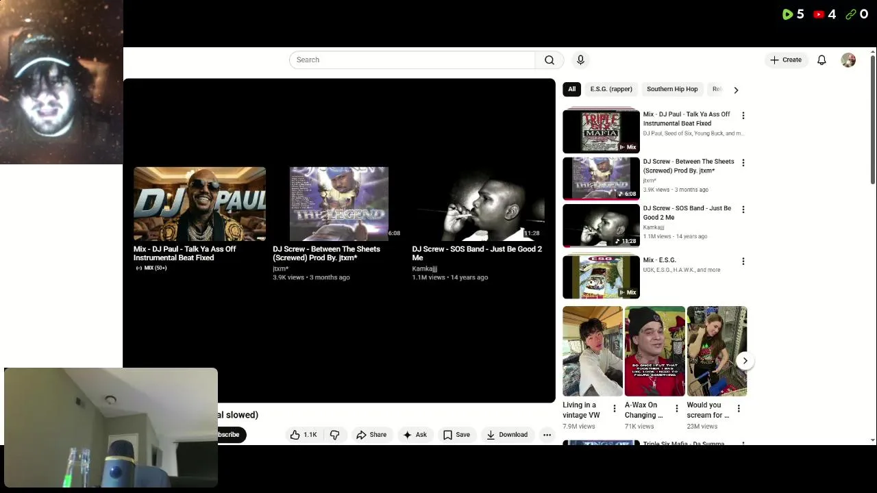Play Would you scream for short
Image resolution: width=877 pixels, height=493 pixels.
point(717,351)
